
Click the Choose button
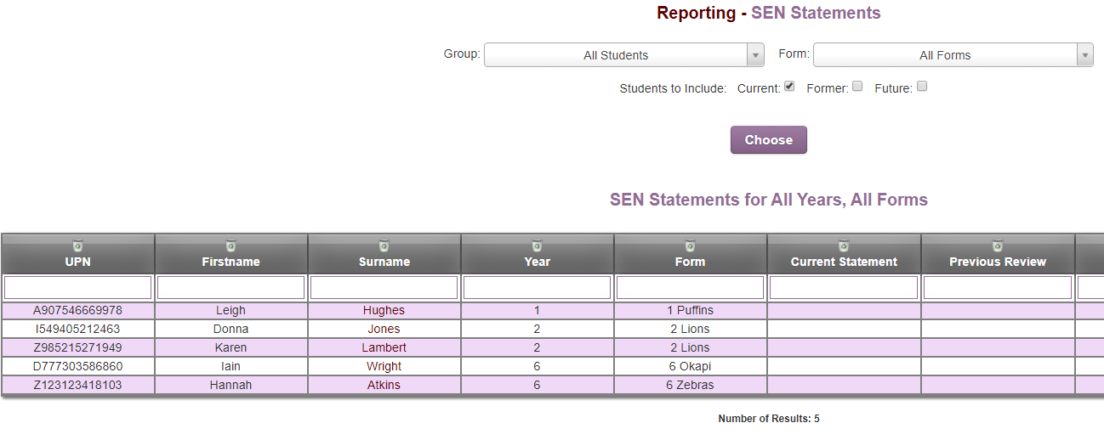click(x=769, y=140)
